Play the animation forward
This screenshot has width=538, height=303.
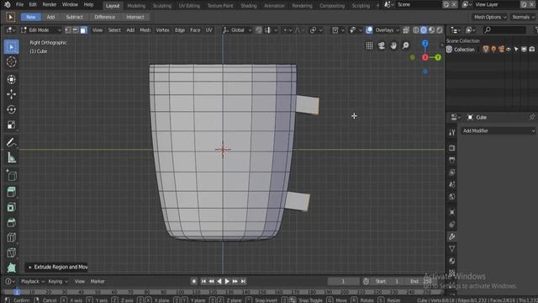point(227,281)
